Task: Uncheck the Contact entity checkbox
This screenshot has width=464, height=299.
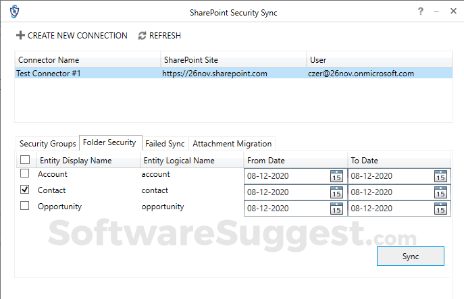Action: click(x=25, y=190)
